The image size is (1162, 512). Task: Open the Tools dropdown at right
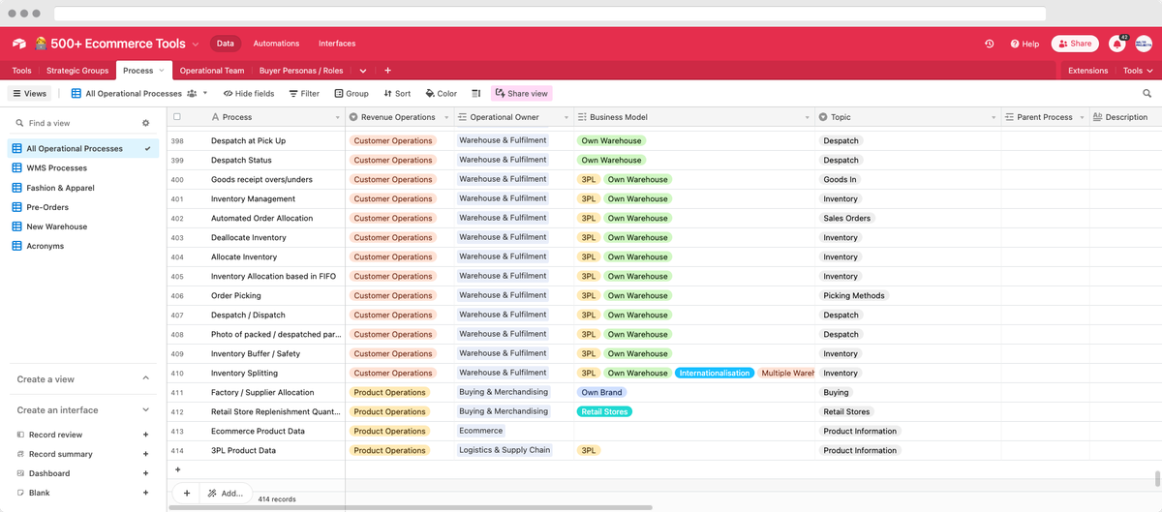(x=1138, y=71)
